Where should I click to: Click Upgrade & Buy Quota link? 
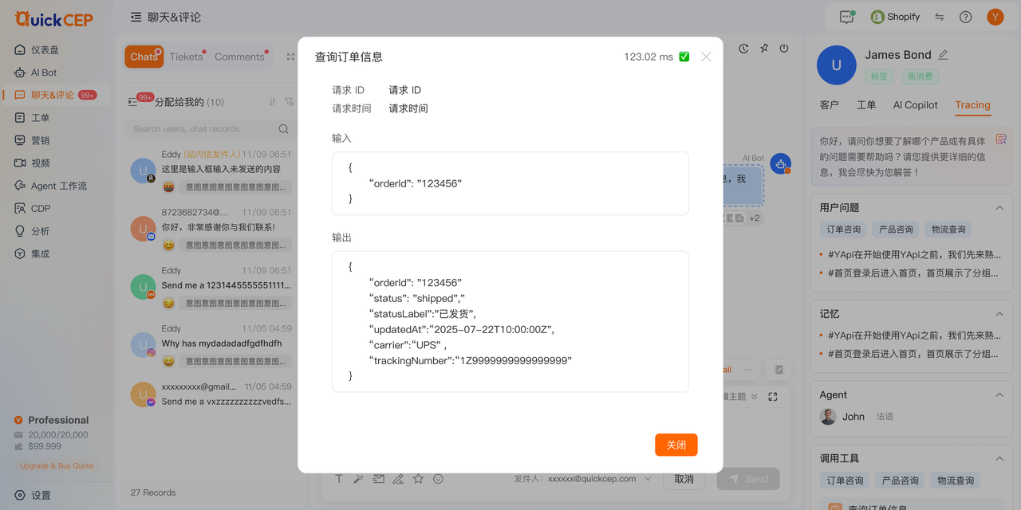coord(57,465)
